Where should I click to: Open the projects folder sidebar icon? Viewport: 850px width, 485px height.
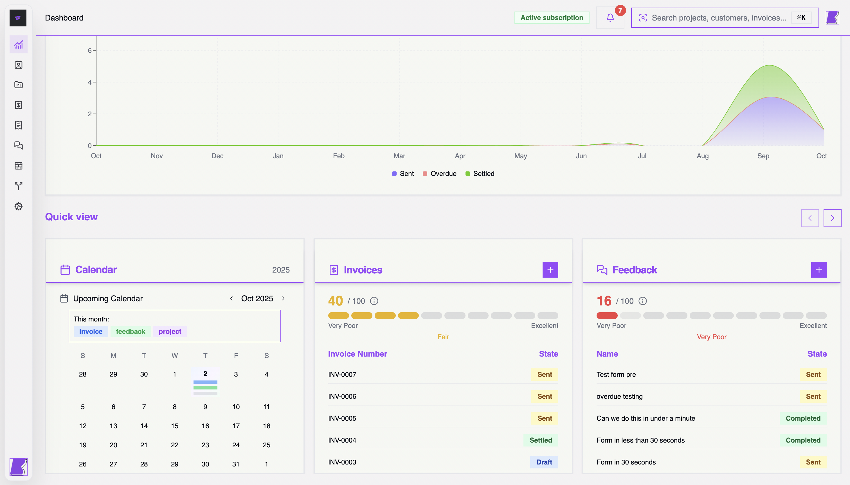[18, 85]
